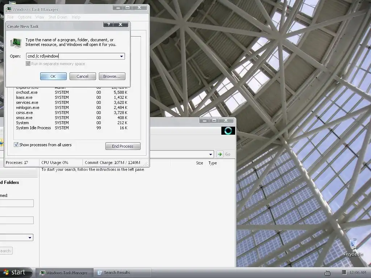Open the address bar dropdown in Search Results

(x=210, y=154)
